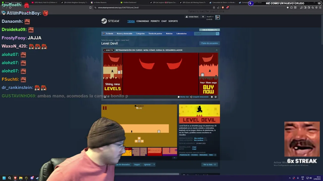The height and width of the screenshot is (181, 323).
Task: Click the Divertidos tag
Action: (x=195, y=155)
